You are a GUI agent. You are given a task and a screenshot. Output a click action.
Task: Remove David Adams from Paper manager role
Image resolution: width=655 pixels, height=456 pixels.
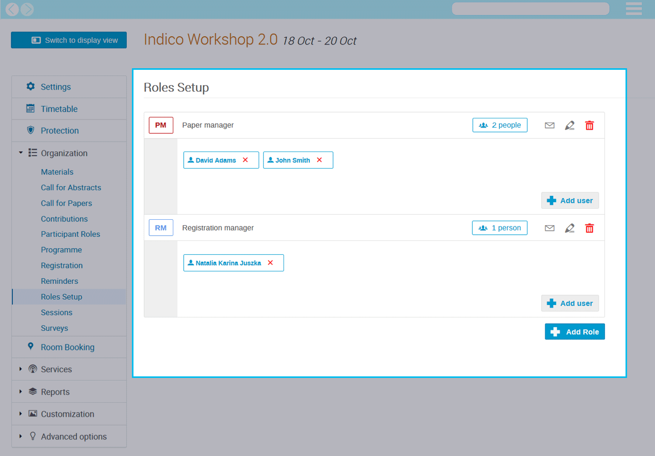(245, 160)
